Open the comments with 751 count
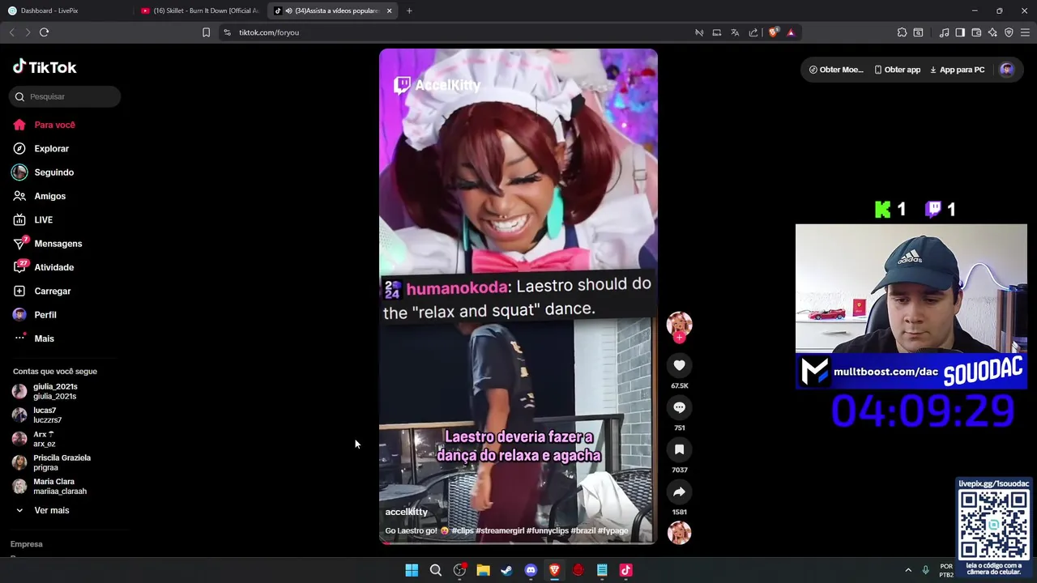Viewport: 1037px width, 583px height. (679, 407)
